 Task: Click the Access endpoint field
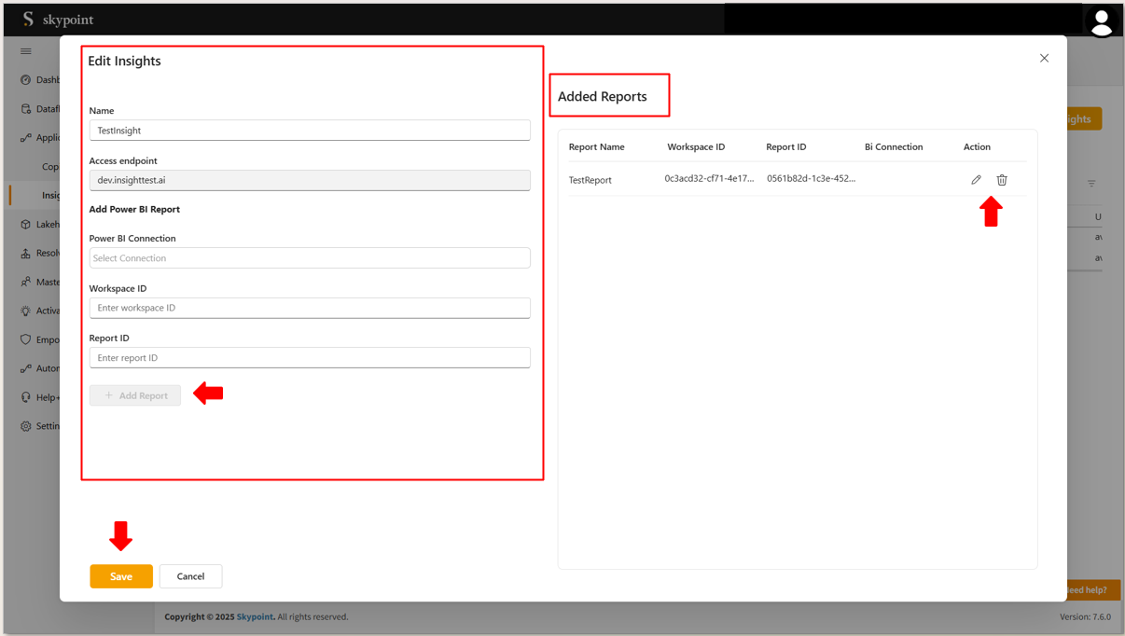pyautogui.click(x=310, y=180)
